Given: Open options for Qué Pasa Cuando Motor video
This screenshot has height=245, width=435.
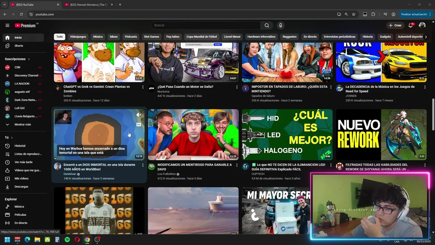Looking at the screenshot, I should 237,87.
